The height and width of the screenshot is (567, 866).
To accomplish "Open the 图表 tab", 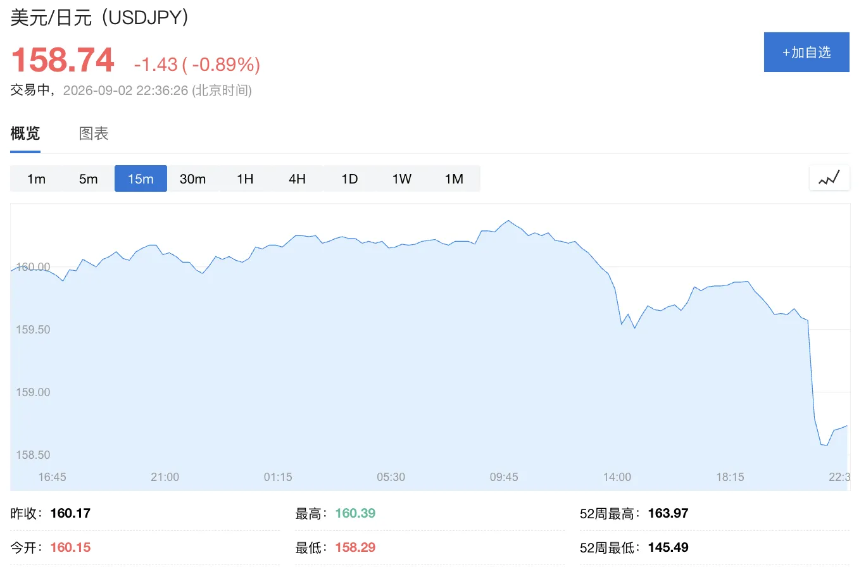I will [x=94, y=133].
